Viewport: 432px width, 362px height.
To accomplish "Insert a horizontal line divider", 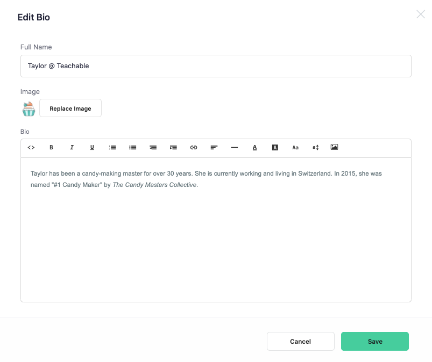I will tap(234, 148).
